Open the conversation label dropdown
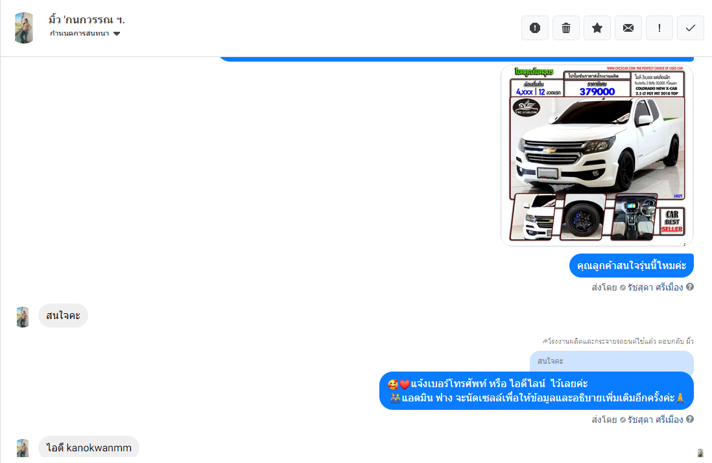 85,34
